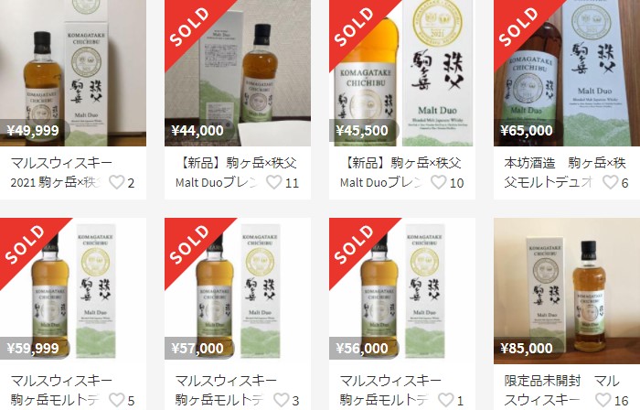Open the sold ¥65,000 listing image

[x=567, y=73]
